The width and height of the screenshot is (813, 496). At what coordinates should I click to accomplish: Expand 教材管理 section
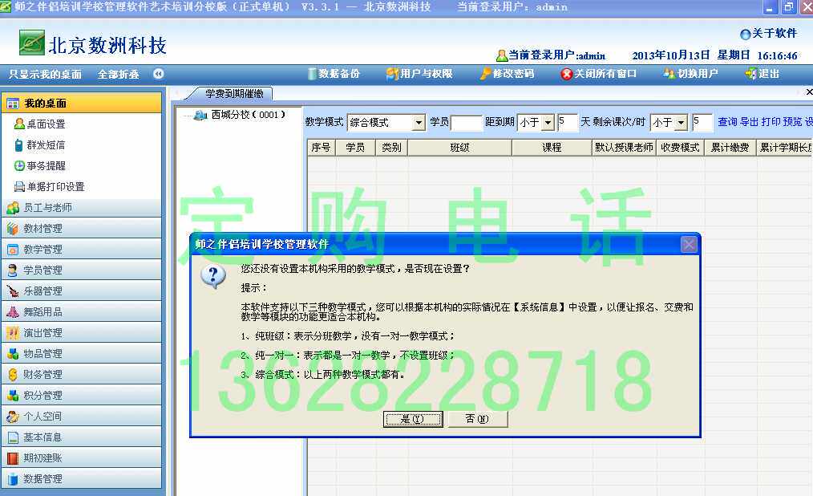click(x=82, y=228)
